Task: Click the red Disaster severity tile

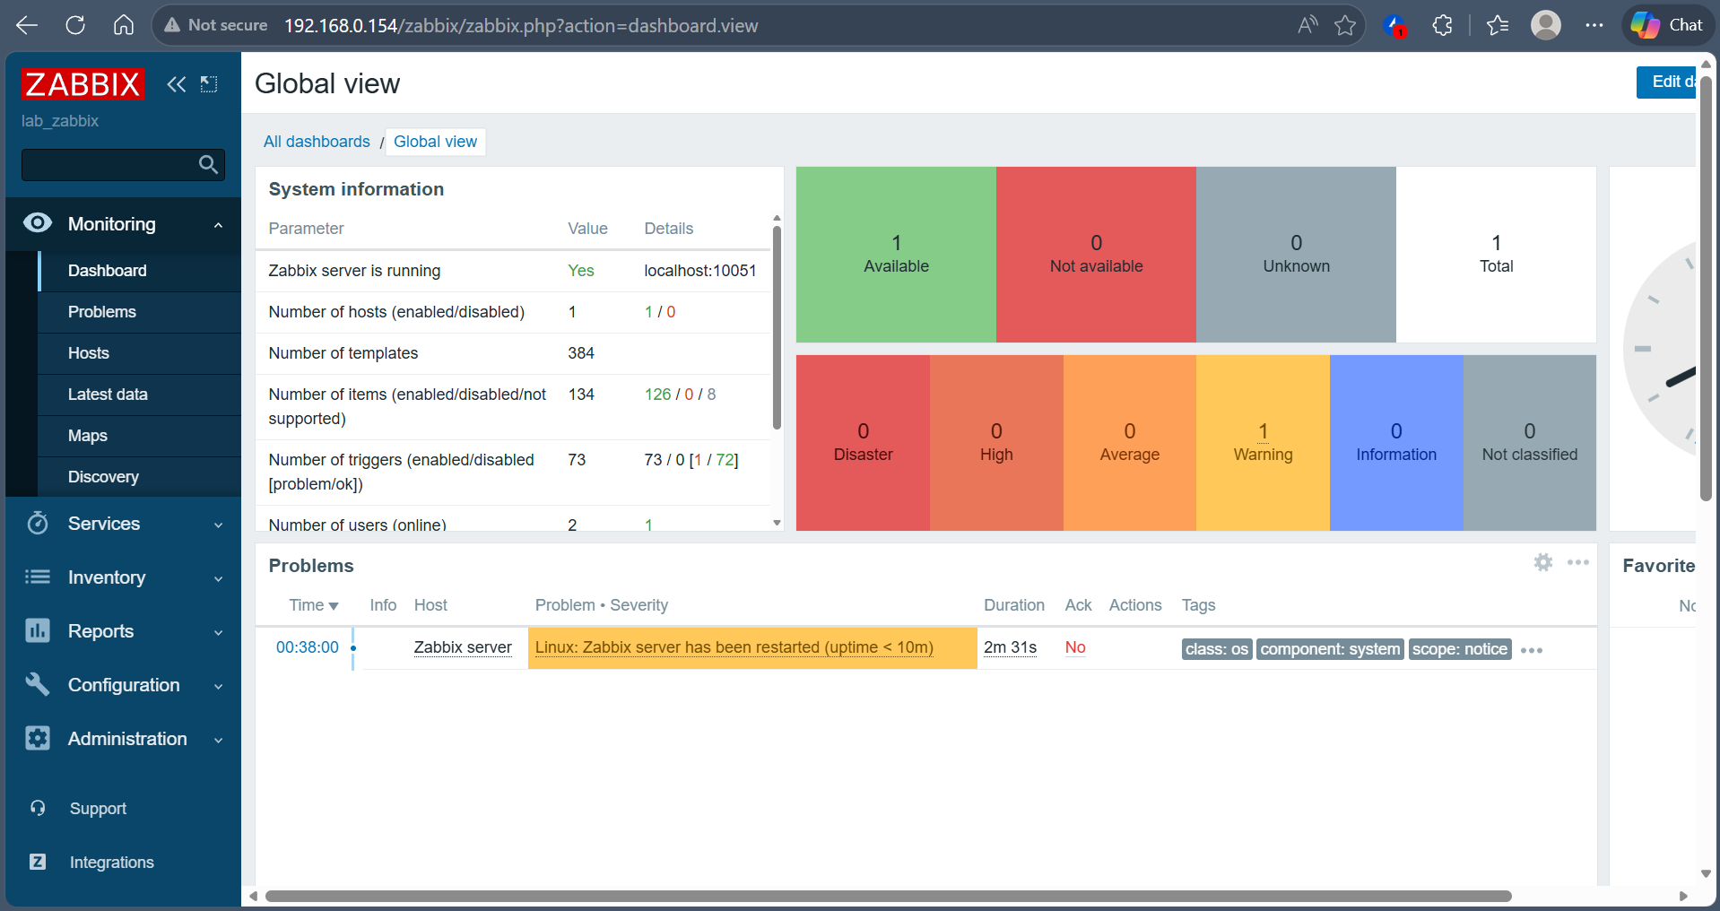Action: pyautogui.click(x=863, y=443)
